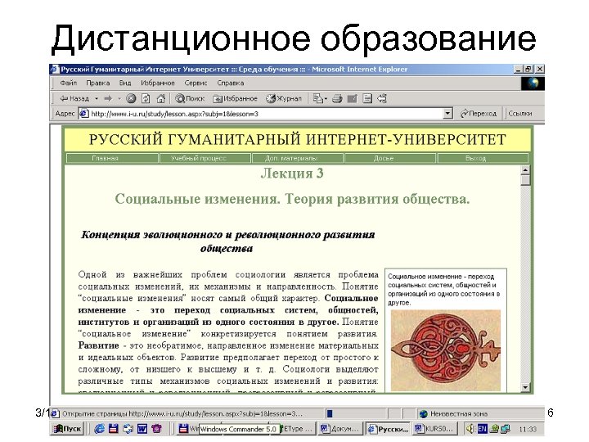
Task: Launch Word from the quick launch icon
Action: point(142,428)
